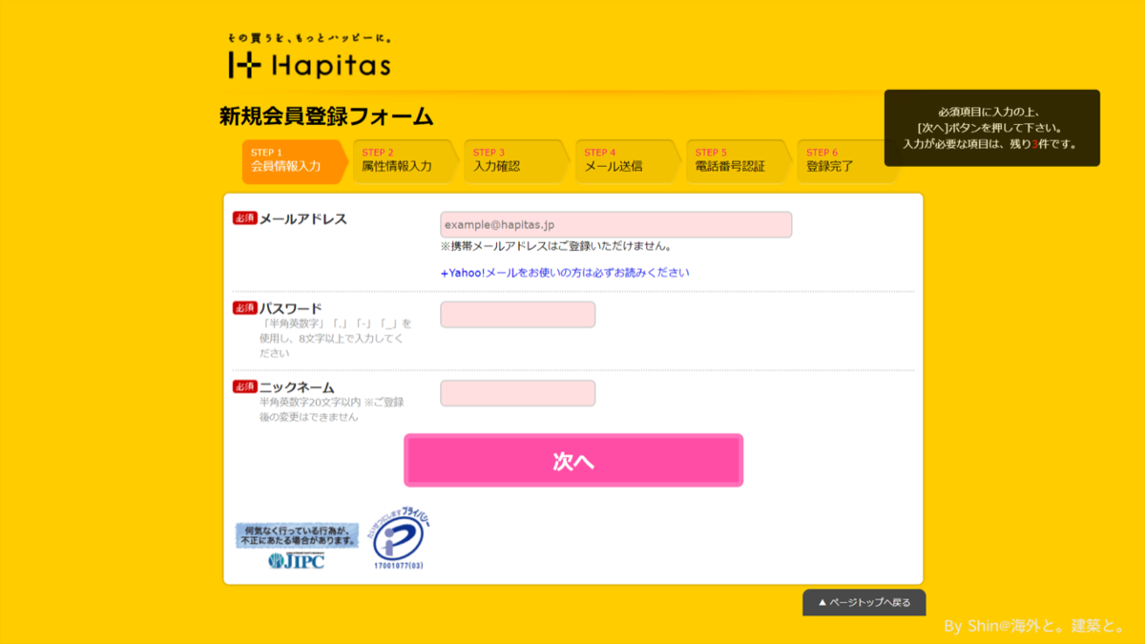Click the 必須 badge beside パスワード
The height and width of the screenshot is (644, 1145).
tap(245, 308)
